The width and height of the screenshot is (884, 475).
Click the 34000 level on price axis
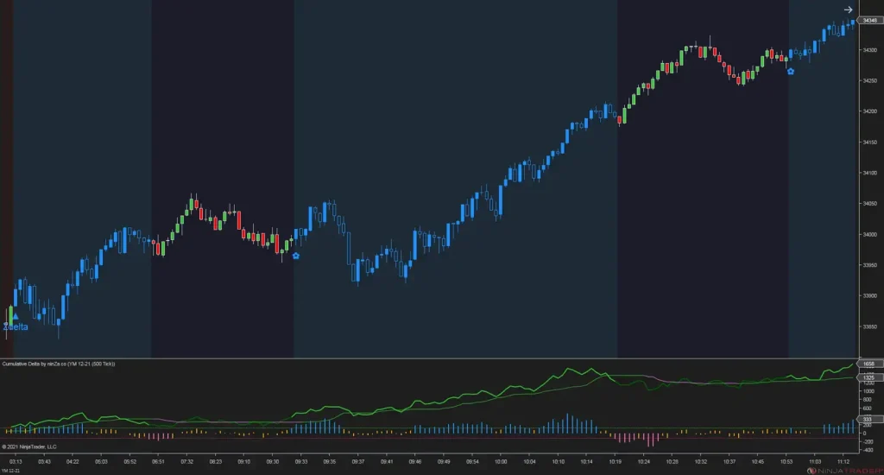(870, 234)
